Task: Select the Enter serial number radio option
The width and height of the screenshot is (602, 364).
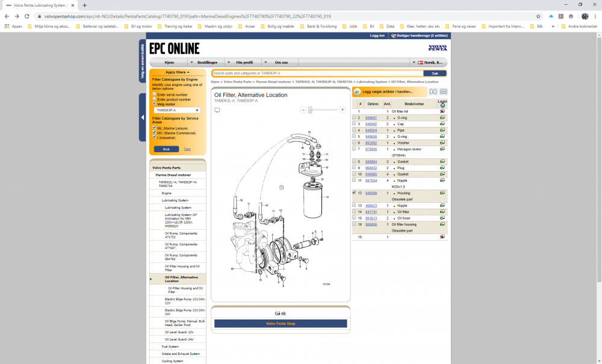Action: pyautogui.click(x=154, y=94)
